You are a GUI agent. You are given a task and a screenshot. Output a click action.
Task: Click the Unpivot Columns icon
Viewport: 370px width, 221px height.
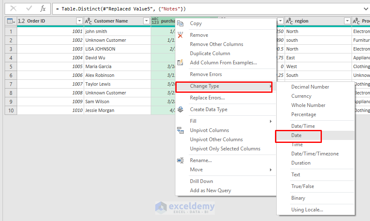pyautogui.click(x=180, y=130)
